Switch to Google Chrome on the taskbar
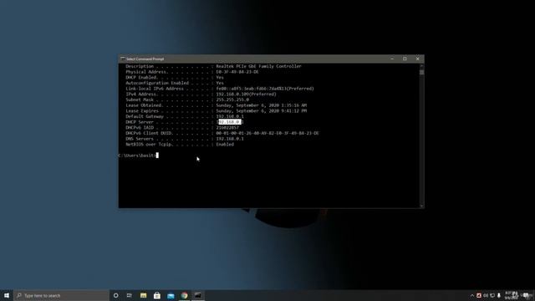This screenshot has width=535, height=301. click(x=184, y=295)
